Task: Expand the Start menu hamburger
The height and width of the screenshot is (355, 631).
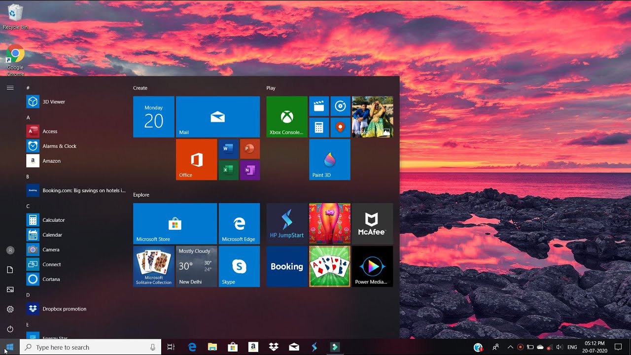Action: (x=10, y=88)
